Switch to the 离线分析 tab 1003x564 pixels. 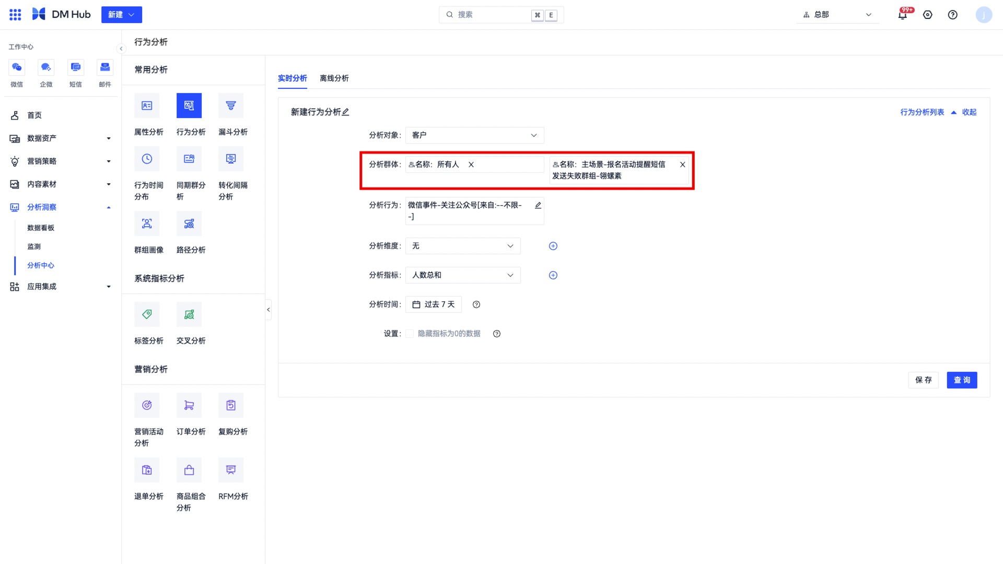click(334, 78)
